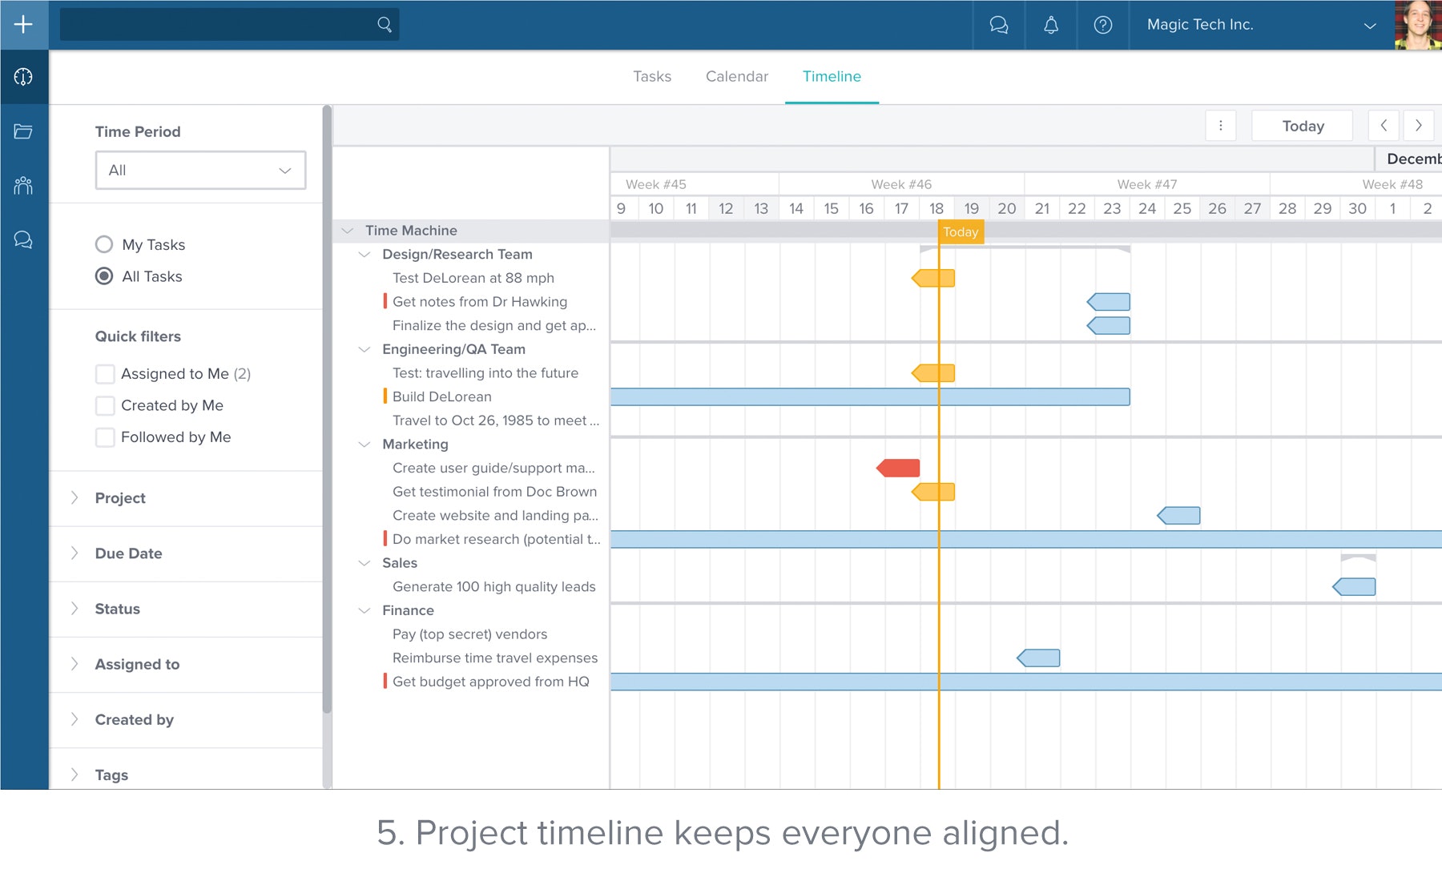Image resolution: width=1442 pixels, height=881 pixels.
Task: Select the All Tasks radio button
Action: (x=104, y=276)
